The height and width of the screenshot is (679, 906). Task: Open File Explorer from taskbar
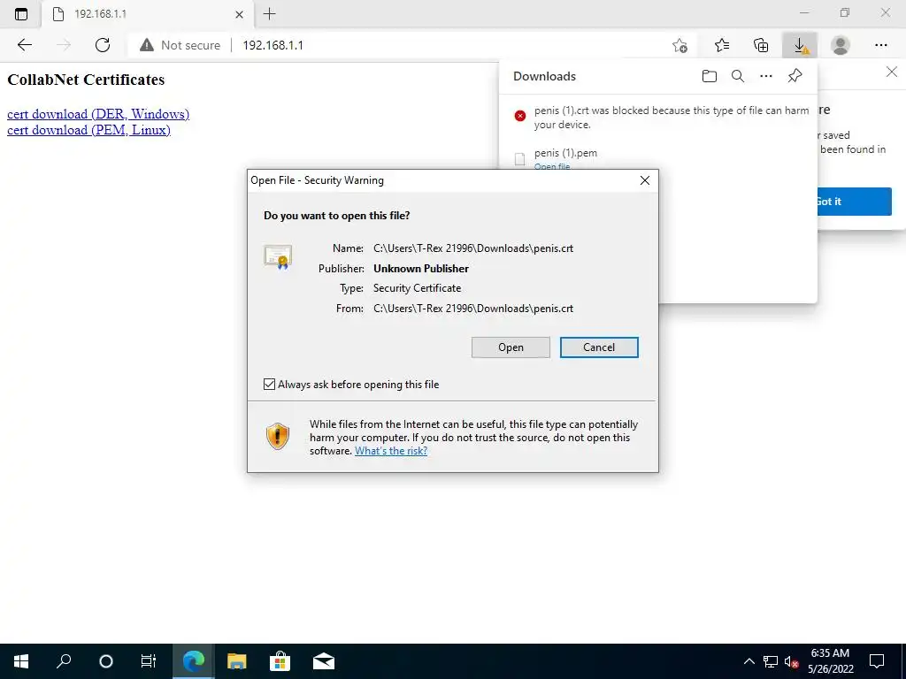click(236, 661)
